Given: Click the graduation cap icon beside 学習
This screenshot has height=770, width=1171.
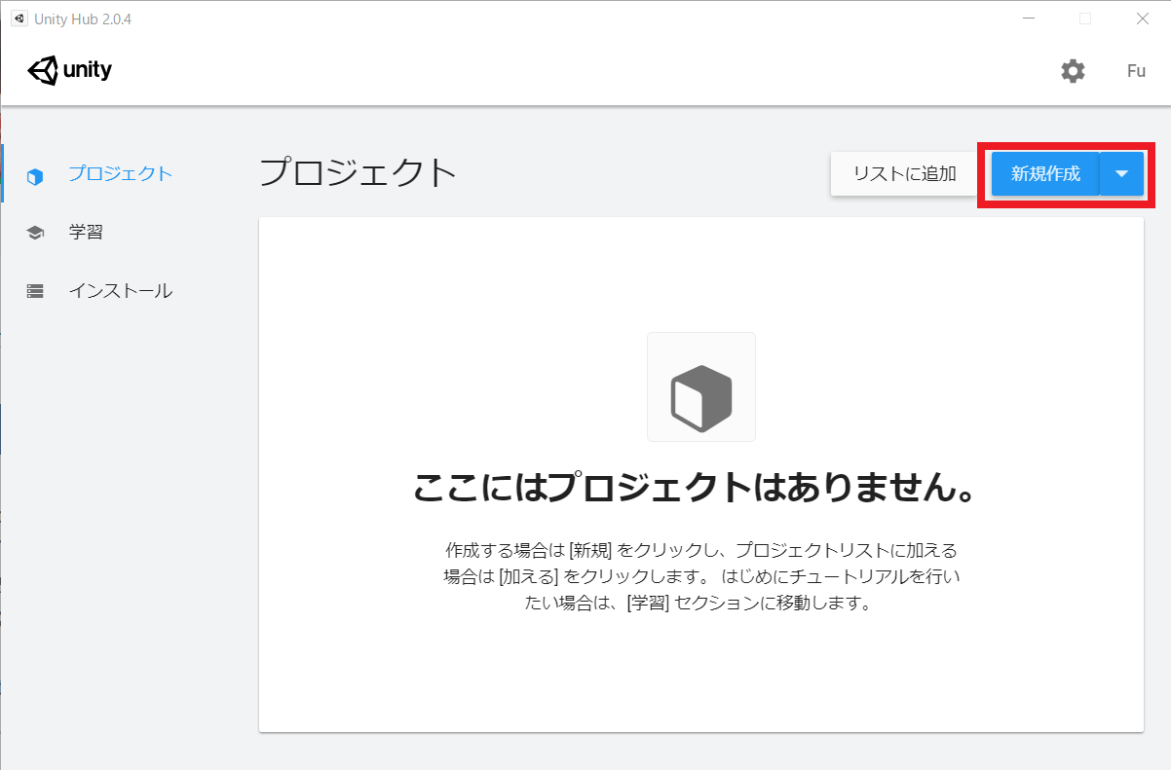Looking at the screenshot, I should click(35, 233).
